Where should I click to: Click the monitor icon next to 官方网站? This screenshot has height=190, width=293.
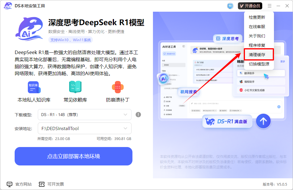10,184
